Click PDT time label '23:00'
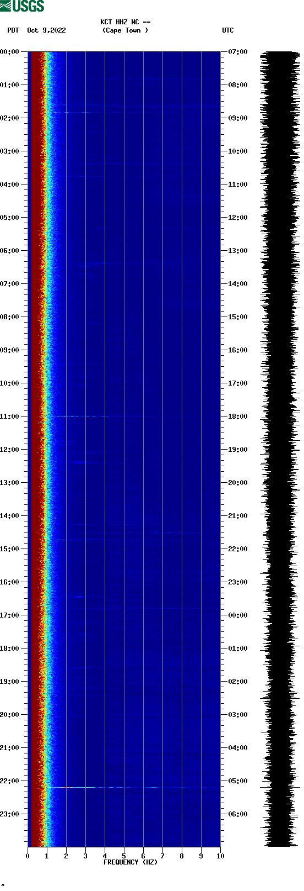This screenshot has width=304, height=891. click(10, 814)
